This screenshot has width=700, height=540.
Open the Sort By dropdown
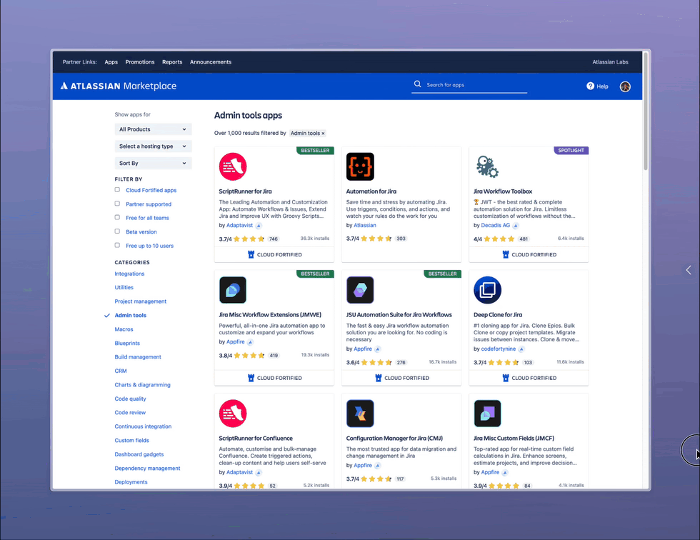153,164
